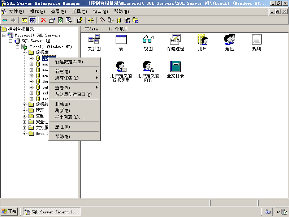
Task: Open the 工具(T) menu
Action: coord(79,12)
